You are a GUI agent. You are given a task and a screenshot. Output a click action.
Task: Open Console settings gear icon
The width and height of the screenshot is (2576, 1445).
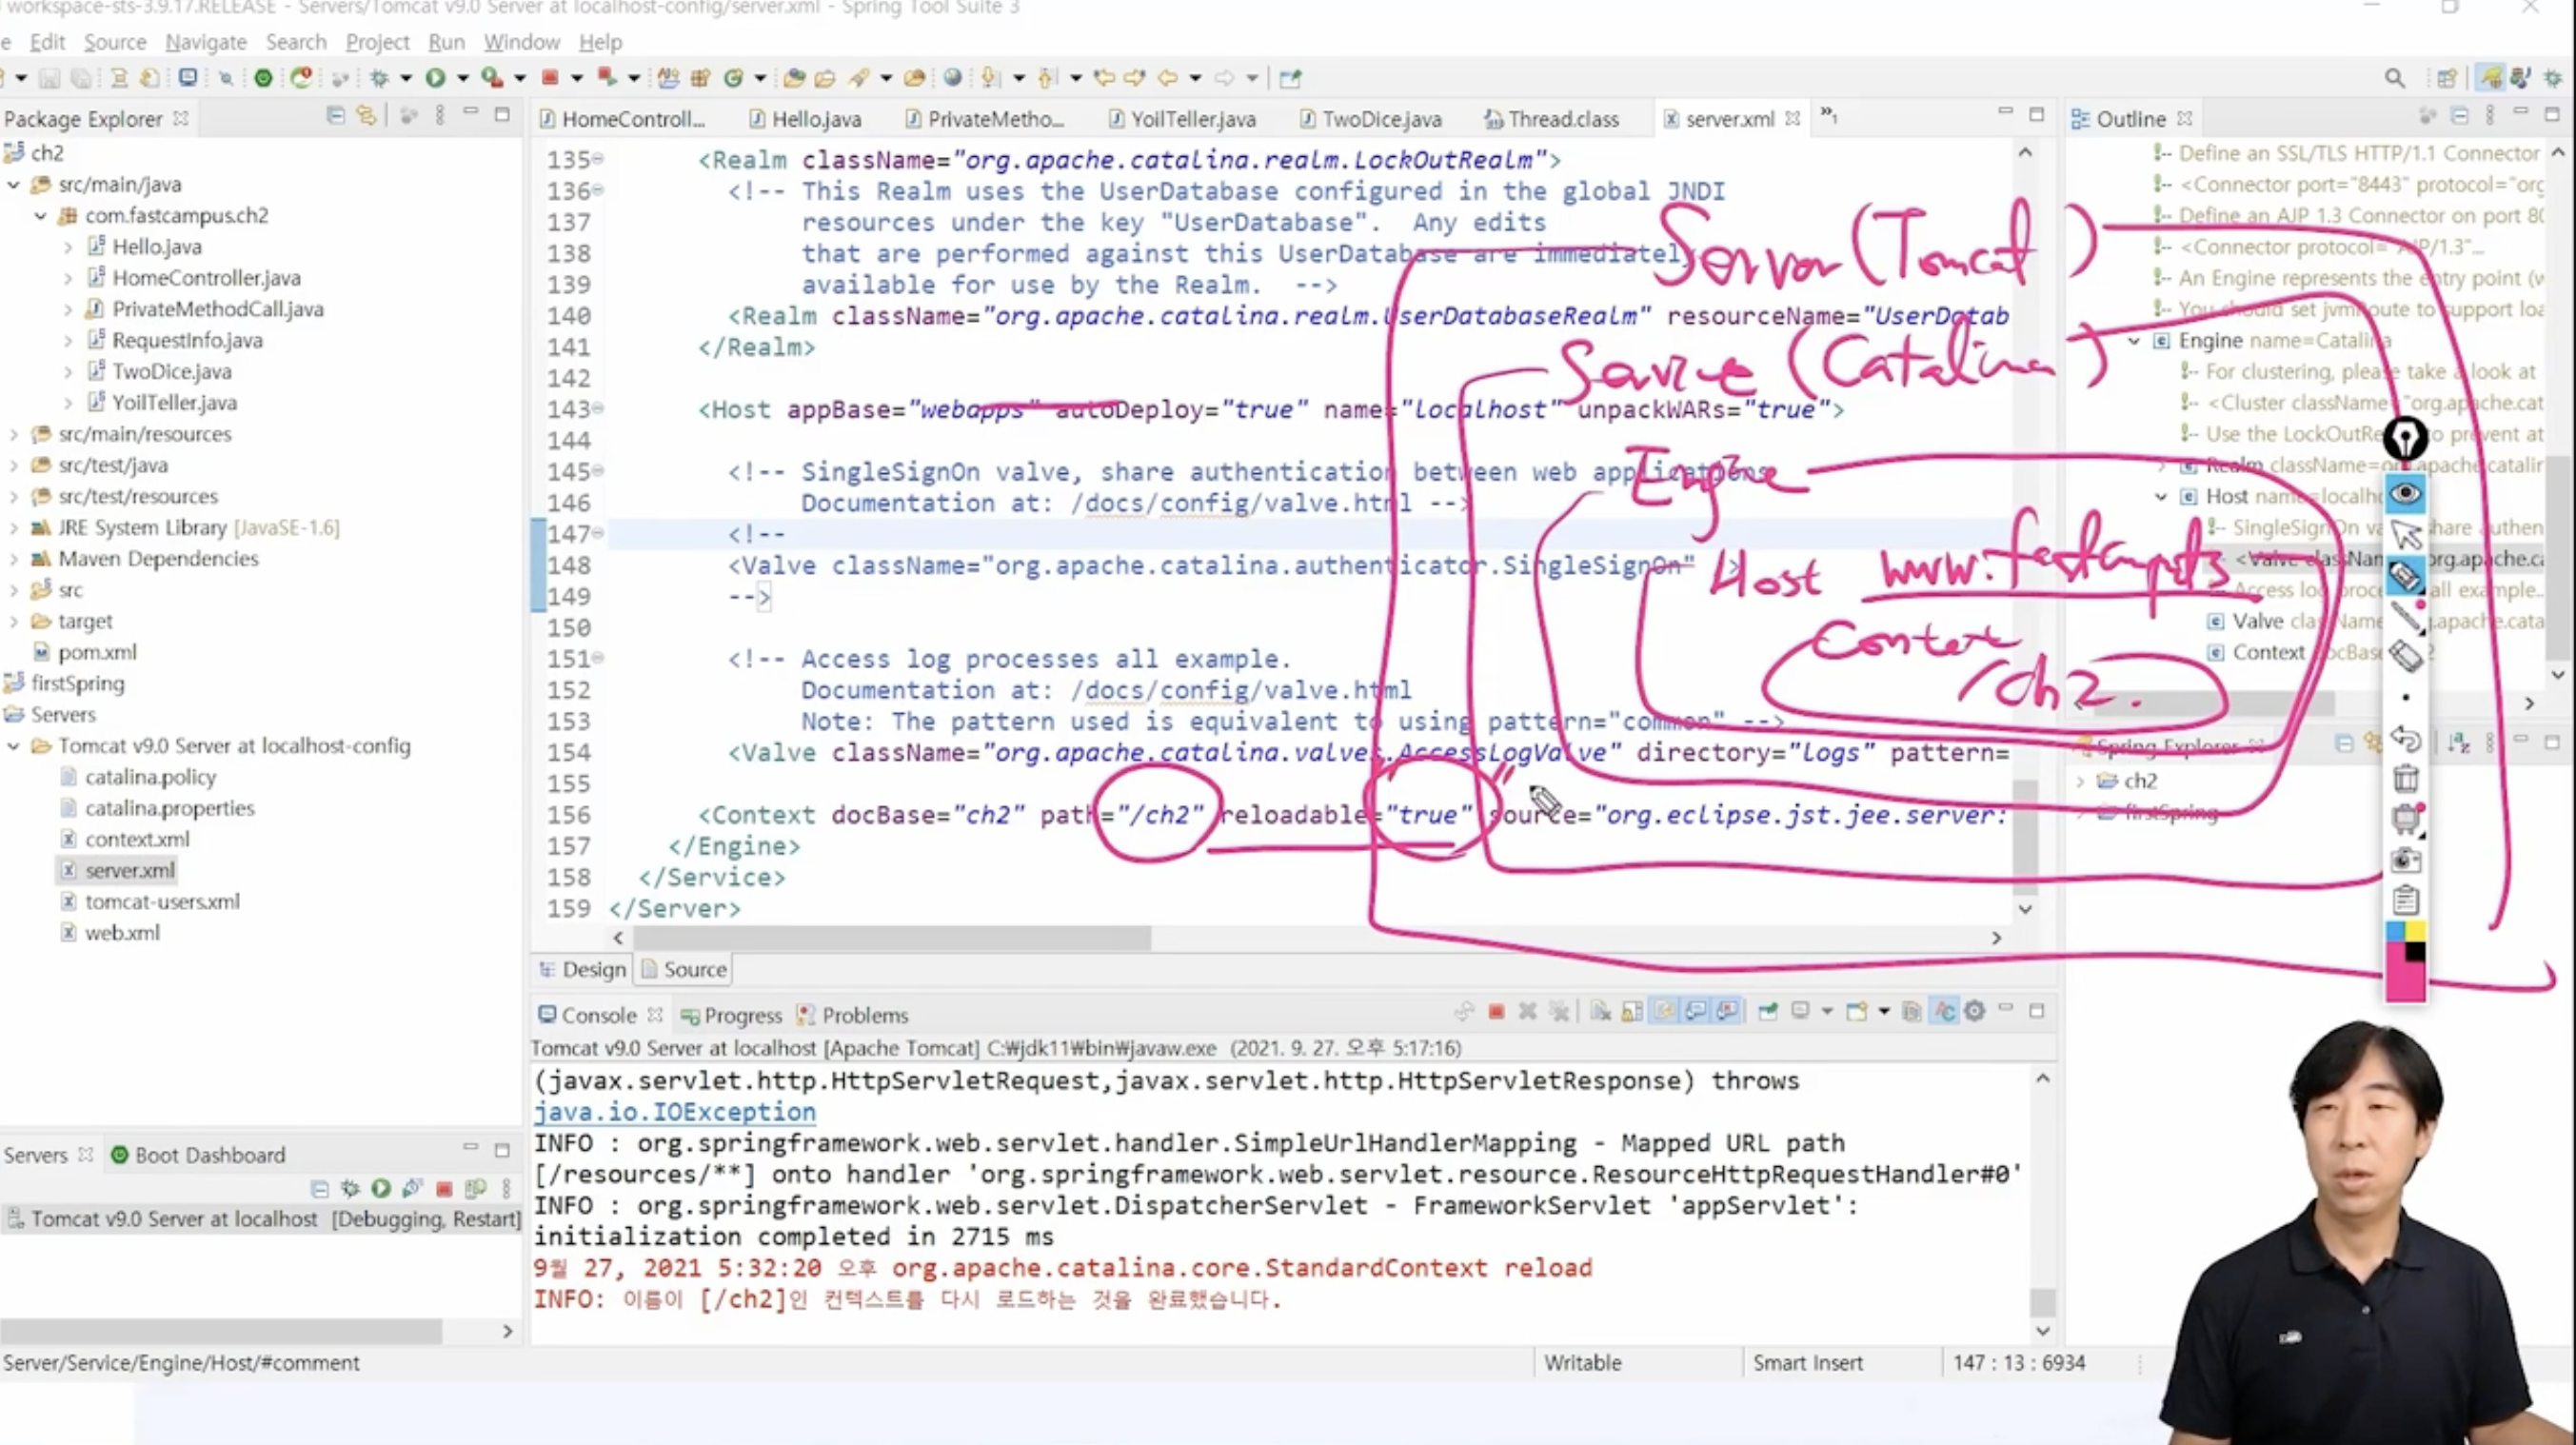click(1974, 1012)
